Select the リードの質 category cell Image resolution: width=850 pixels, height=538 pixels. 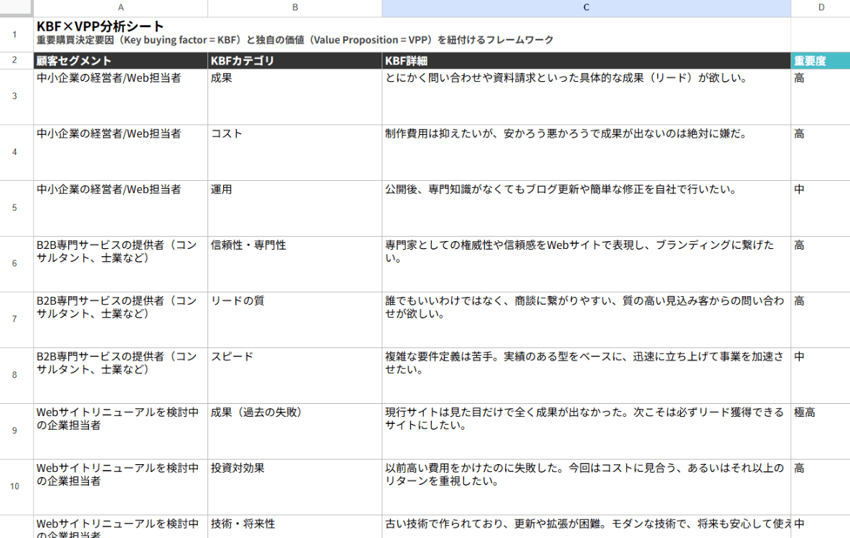tap(295, 319)
